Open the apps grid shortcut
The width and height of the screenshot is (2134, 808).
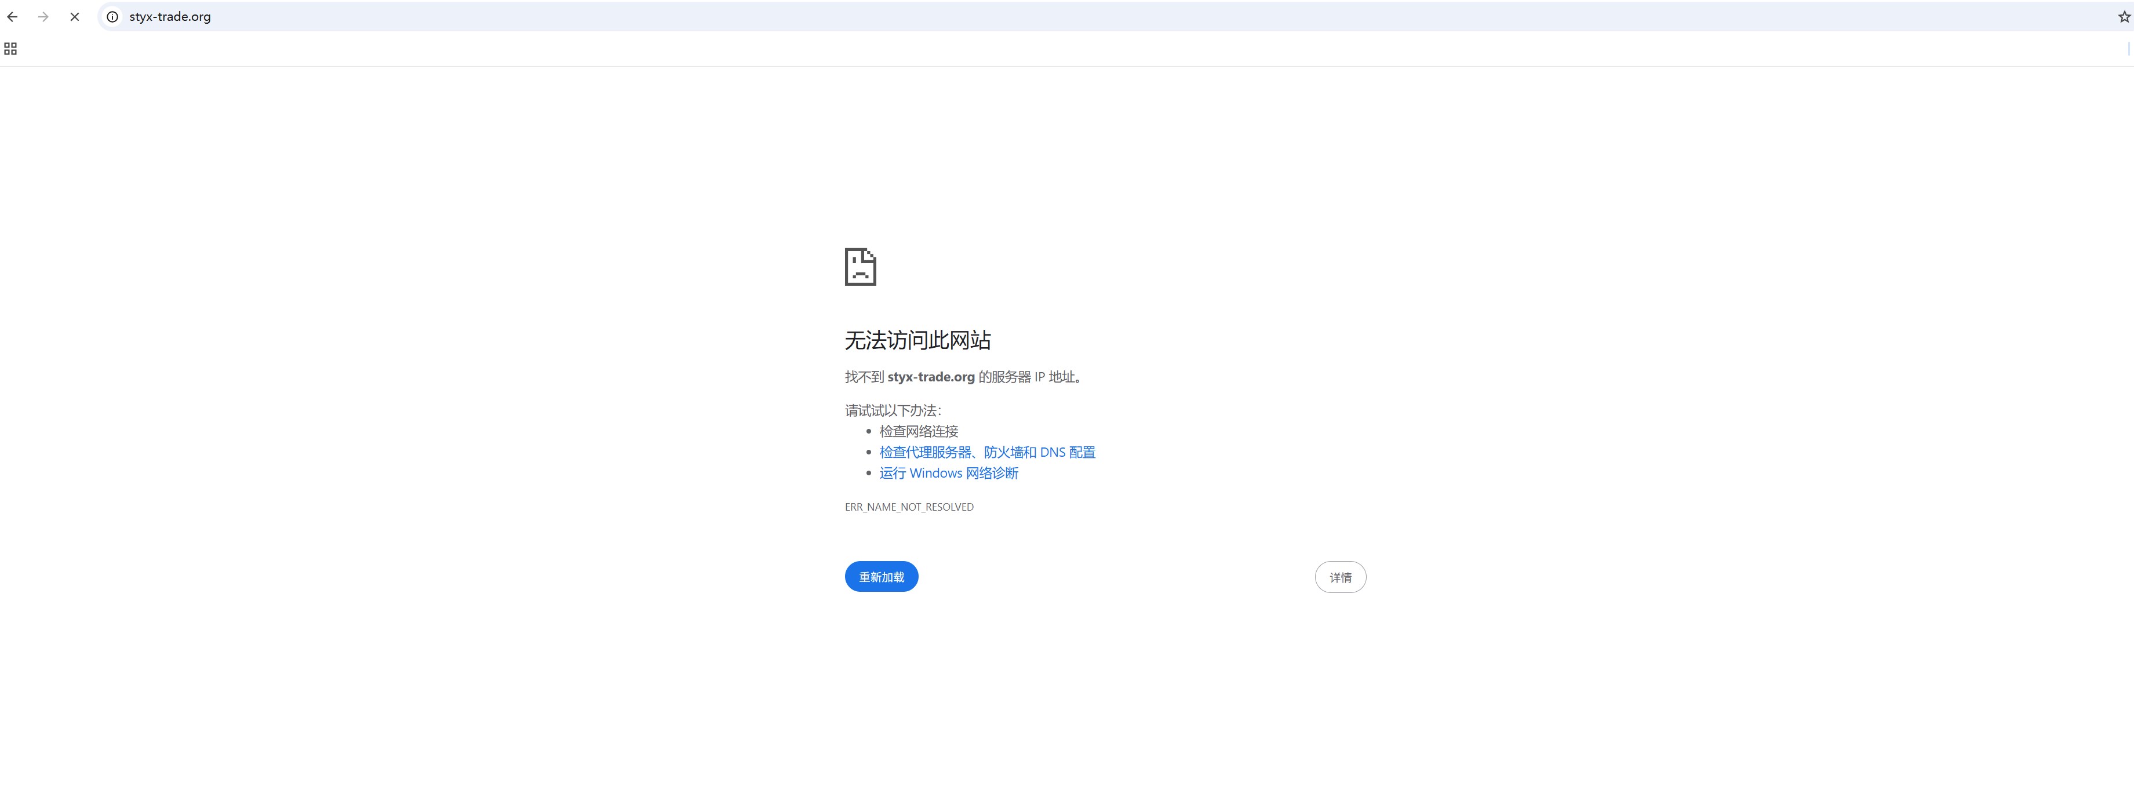pyautogui.click(x=11, y=49)
